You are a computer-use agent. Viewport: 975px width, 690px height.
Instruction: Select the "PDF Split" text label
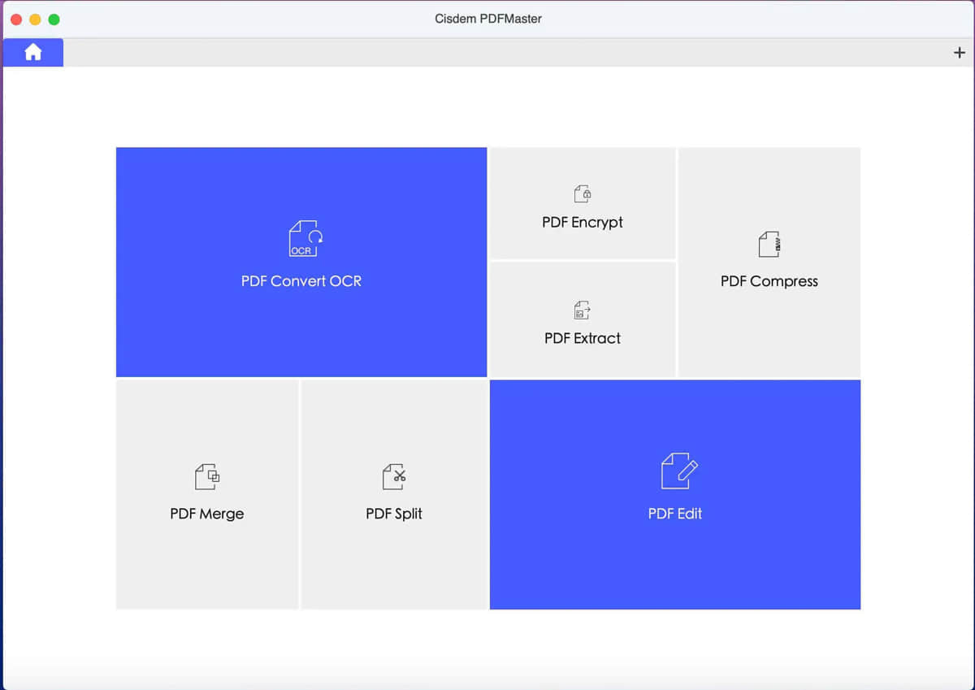[394, 514]
